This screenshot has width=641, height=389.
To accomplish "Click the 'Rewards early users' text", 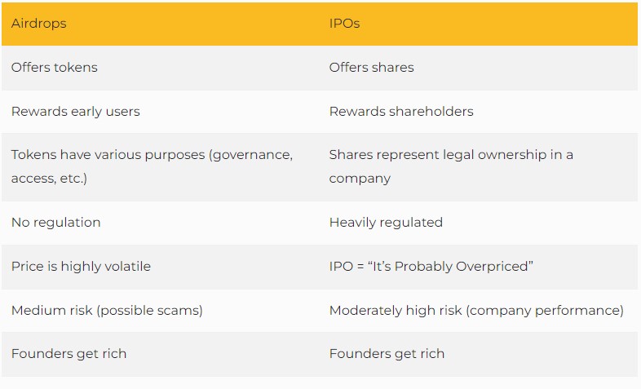I will 76,112.
